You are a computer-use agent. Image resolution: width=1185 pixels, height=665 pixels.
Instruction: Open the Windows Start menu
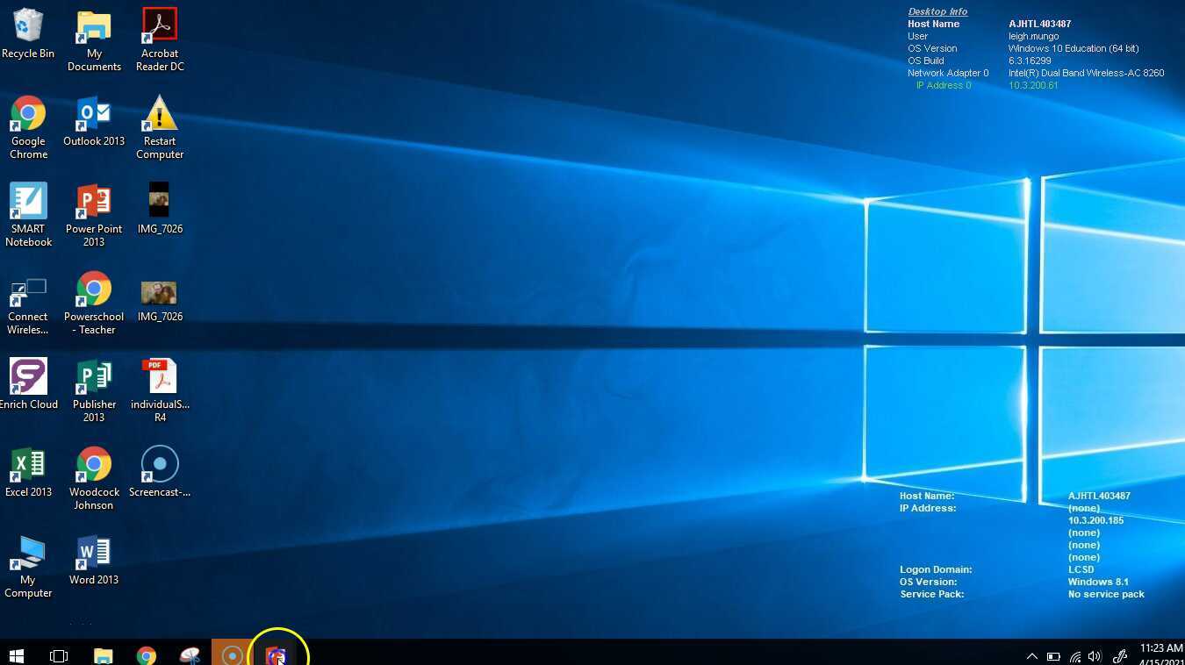coord(16,655)
